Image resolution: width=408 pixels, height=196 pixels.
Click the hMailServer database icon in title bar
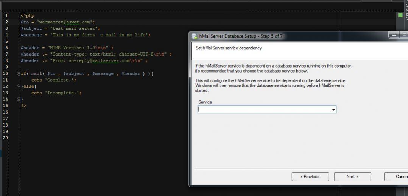coord(194,36)
